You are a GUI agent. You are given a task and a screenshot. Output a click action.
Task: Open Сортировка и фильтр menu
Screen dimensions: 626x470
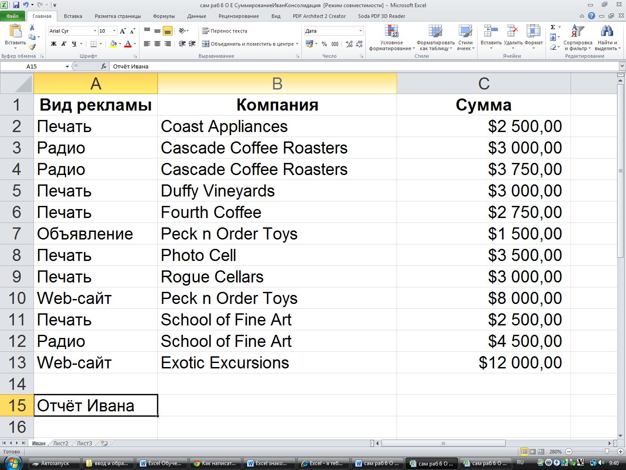pyautogui.click(x=578, y=38)
